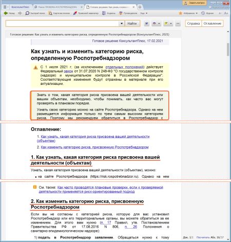Screen dimensions: 231x242
Task: Click the Док. 1/1 status text
Action: (188, 237)
